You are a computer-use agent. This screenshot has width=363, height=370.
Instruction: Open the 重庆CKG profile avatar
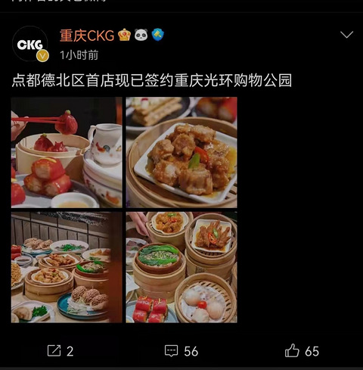coord(30,44)
